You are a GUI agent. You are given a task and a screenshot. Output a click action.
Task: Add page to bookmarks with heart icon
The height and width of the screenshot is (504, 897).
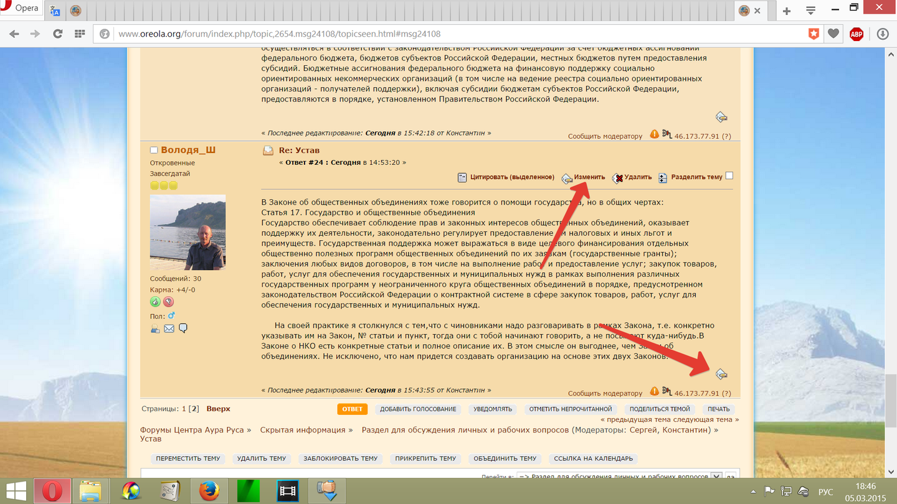pos(833,34)
